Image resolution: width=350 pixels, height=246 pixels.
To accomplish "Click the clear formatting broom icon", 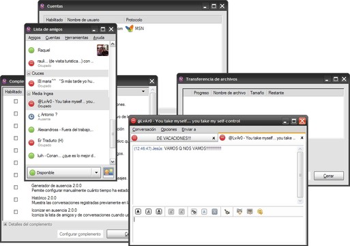I will click(227, 212).
